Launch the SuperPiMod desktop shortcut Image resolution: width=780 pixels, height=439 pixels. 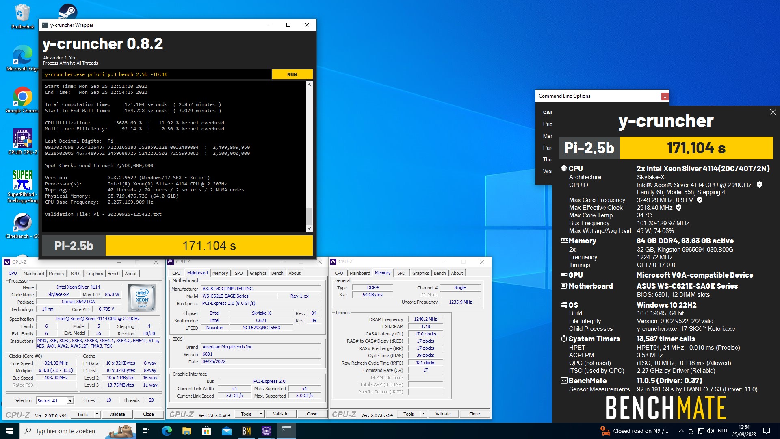[22, 187]
